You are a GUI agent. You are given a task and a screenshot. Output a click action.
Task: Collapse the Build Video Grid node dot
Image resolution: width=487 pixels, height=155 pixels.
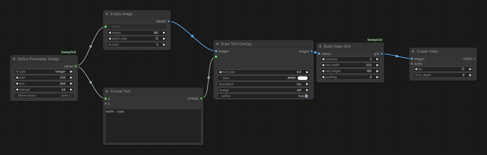click(x=320, y=46)
